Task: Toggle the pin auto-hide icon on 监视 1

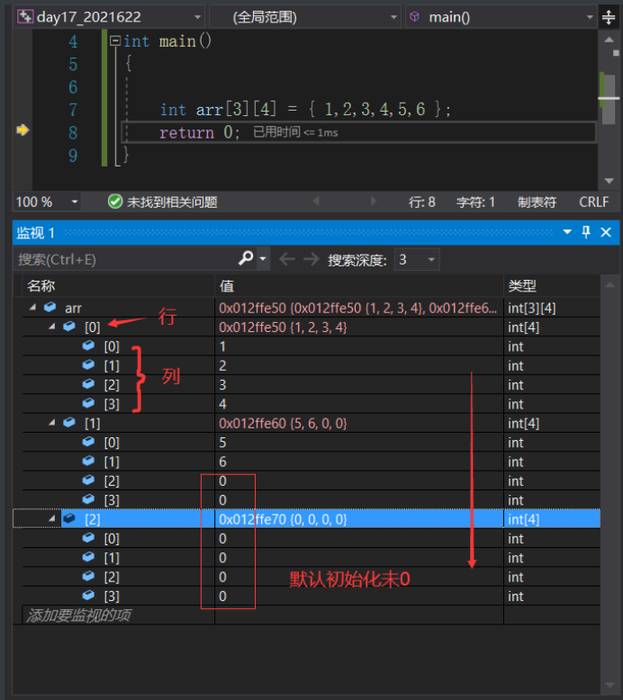Action: tap(586, 232)
